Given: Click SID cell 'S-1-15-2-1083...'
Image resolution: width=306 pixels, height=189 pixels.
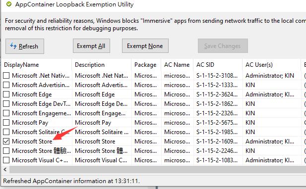Looking at the screenshot, I should pyautogui.click(x=217, y=160).
